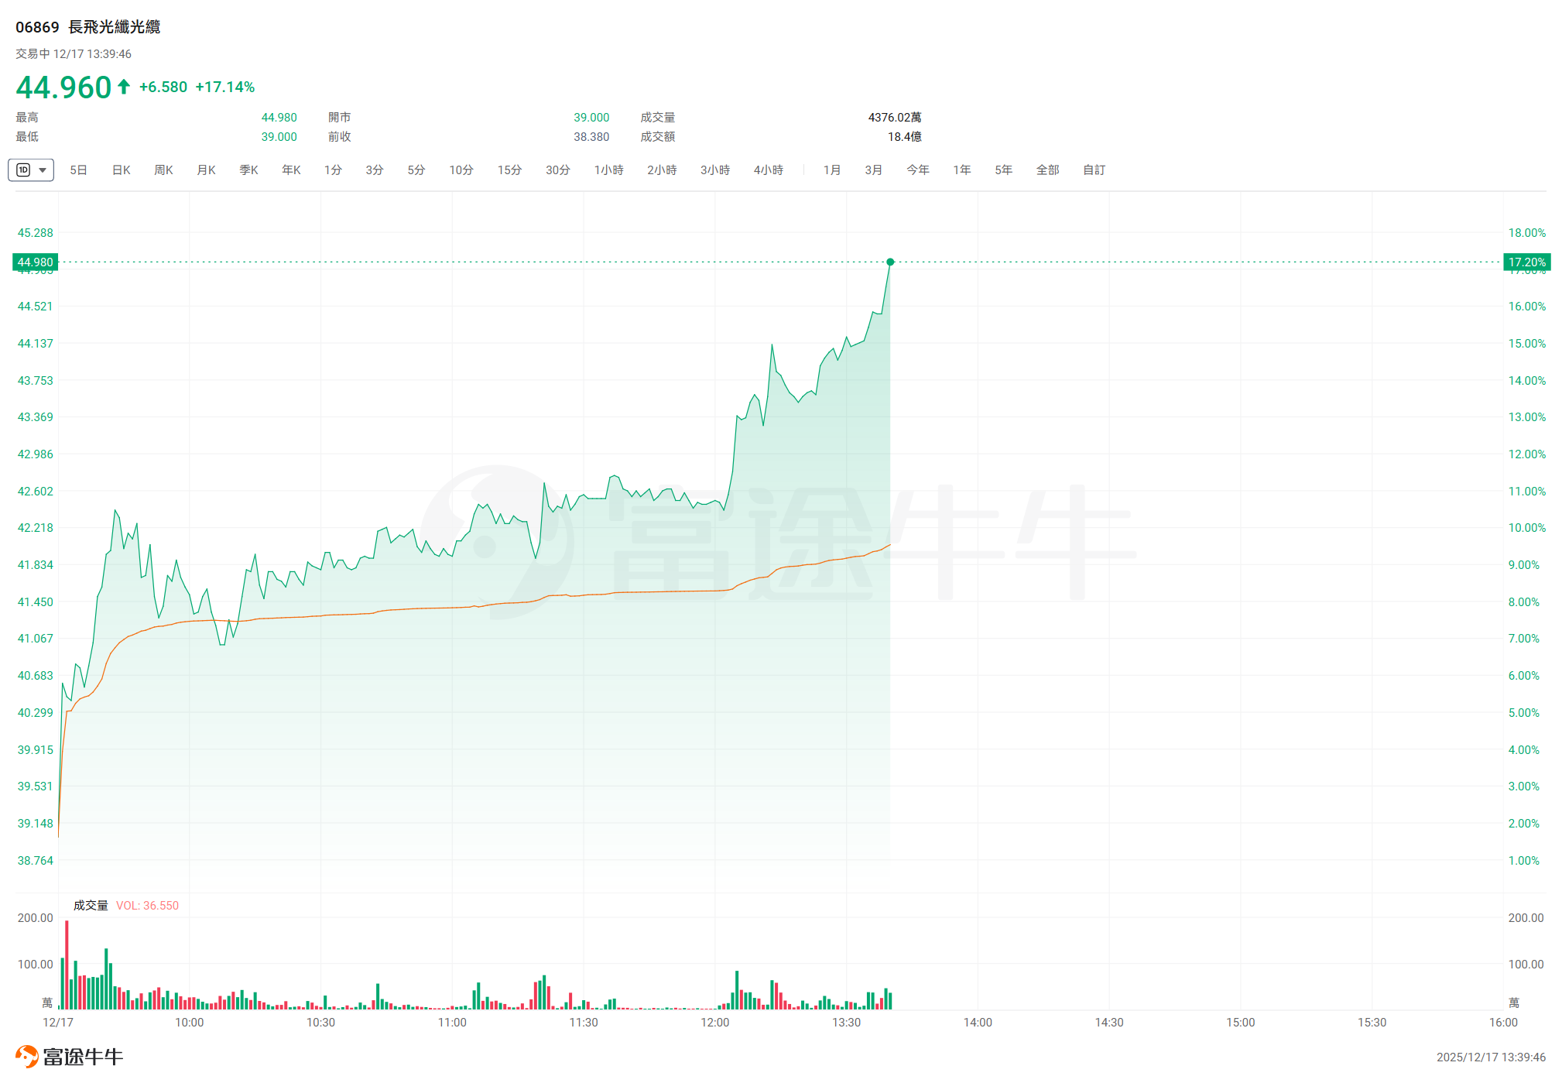Image resolution: width=1562 pixels, height=1083 pixels.
Task: Pick the 15分 interval option
Action: point(509,170)
